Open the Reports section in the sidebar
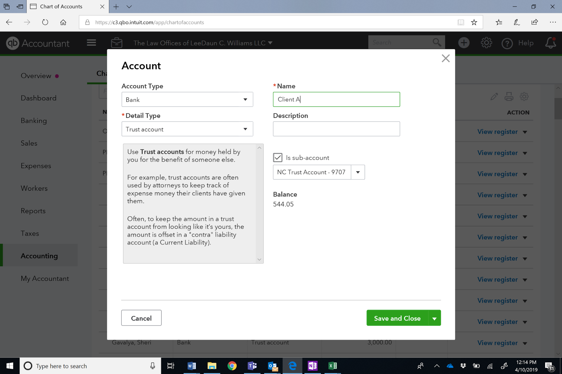Screen dimensions: 562x374 (33, 211)
